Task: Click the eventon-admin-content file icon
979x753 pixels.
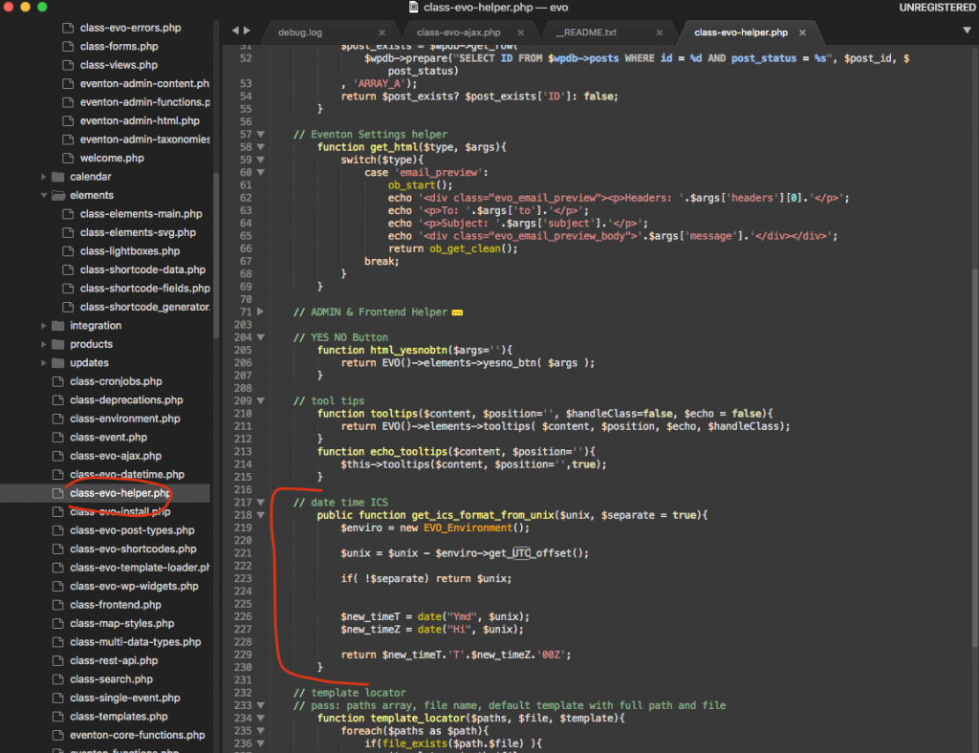Action: pos(68,83)
